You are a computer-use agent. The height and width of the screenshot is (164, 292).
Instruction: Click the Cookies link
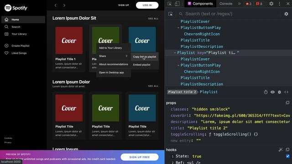(x=8, y=138)
